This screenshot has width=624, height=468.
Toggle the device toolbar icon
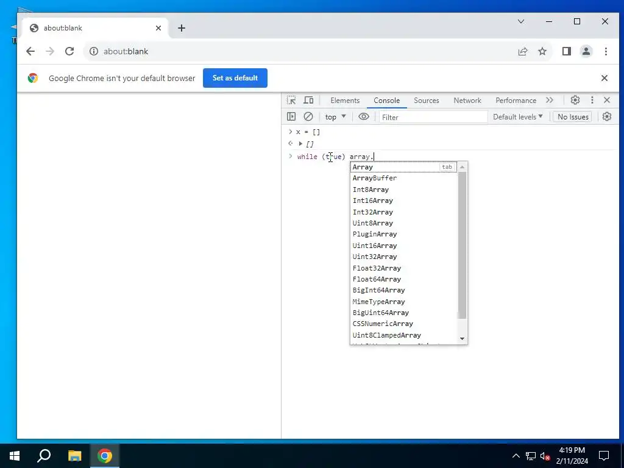coord(308,101)
